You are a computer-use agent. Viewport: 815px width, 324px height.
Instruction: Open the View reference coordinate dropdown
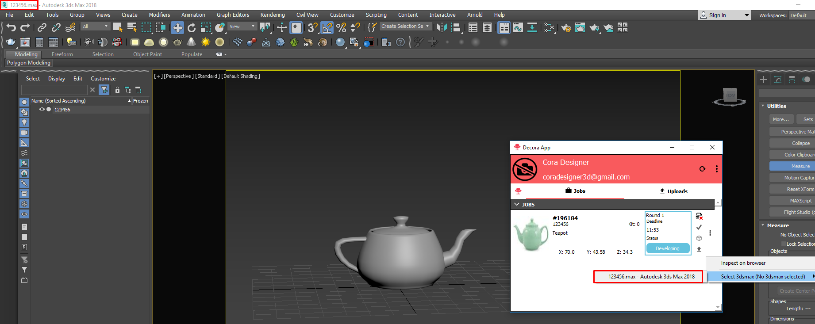242,27
